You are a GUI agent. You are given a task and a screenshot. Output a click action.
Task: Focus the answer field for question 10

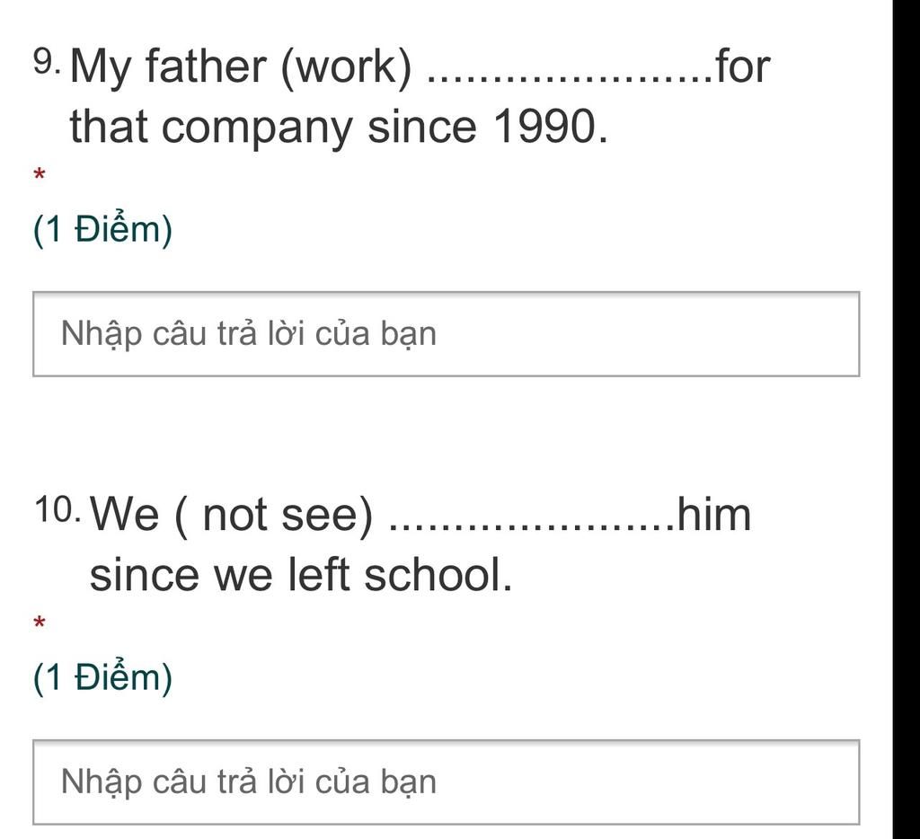pyautogui.click(x=446, y=782)
